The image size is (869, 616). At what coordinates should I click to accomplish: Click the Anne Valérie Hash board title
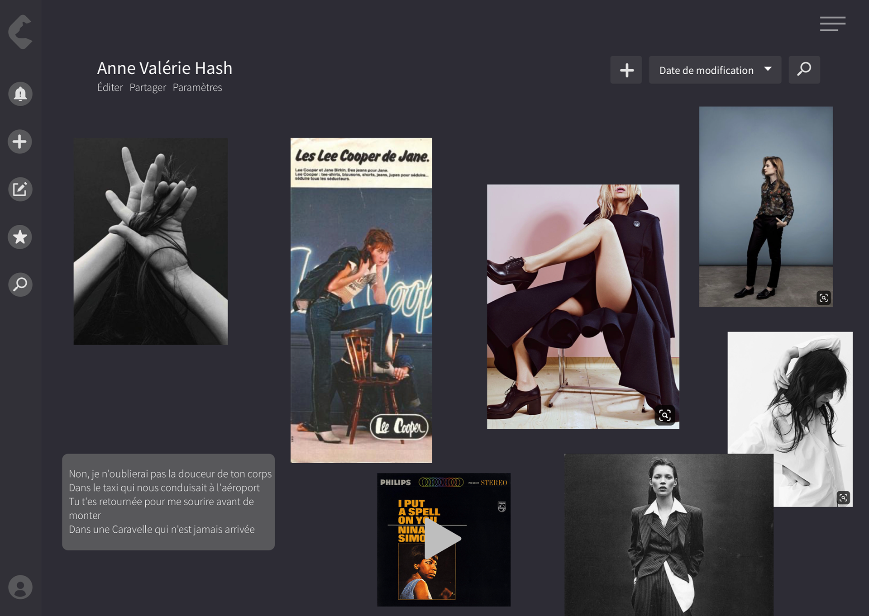tap(165, 68)
